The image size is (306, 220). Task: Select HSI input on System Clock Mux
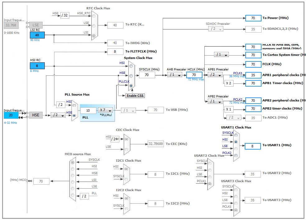coord(131,66)
